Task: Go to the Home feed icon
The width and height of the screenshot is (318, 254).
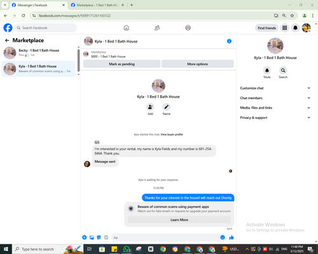Action: [x=127, y=28]
